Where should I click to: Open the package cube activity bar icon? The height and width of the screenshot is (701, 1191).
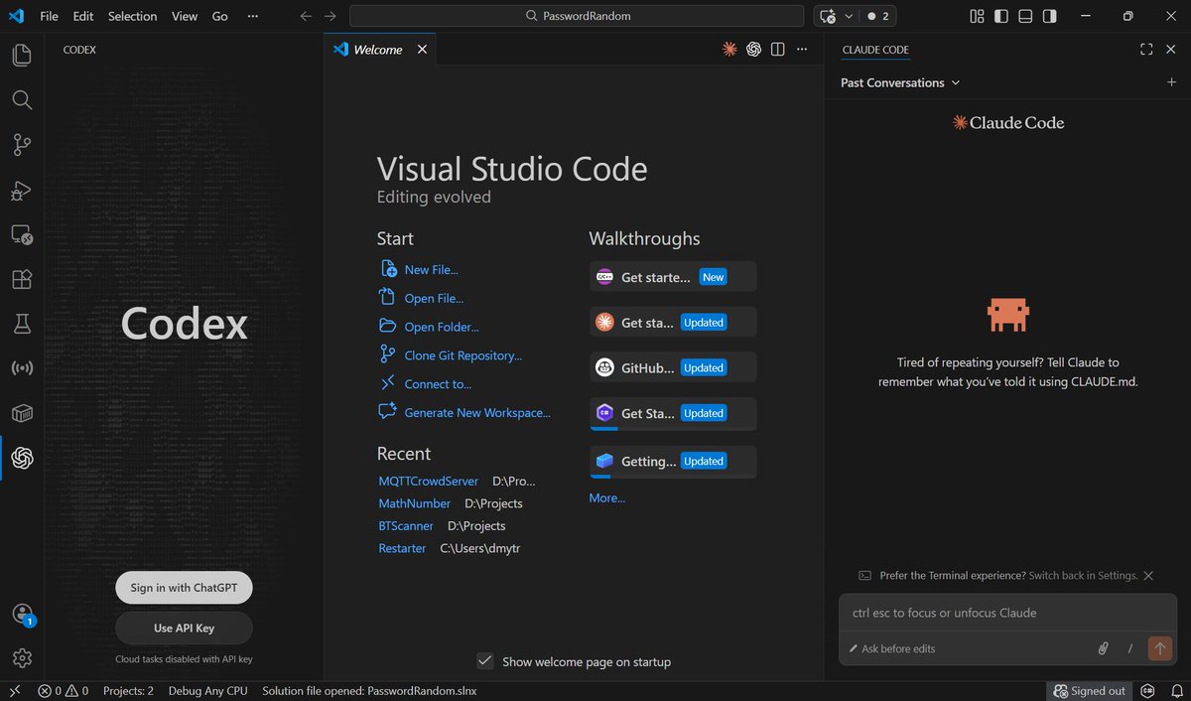22,413
